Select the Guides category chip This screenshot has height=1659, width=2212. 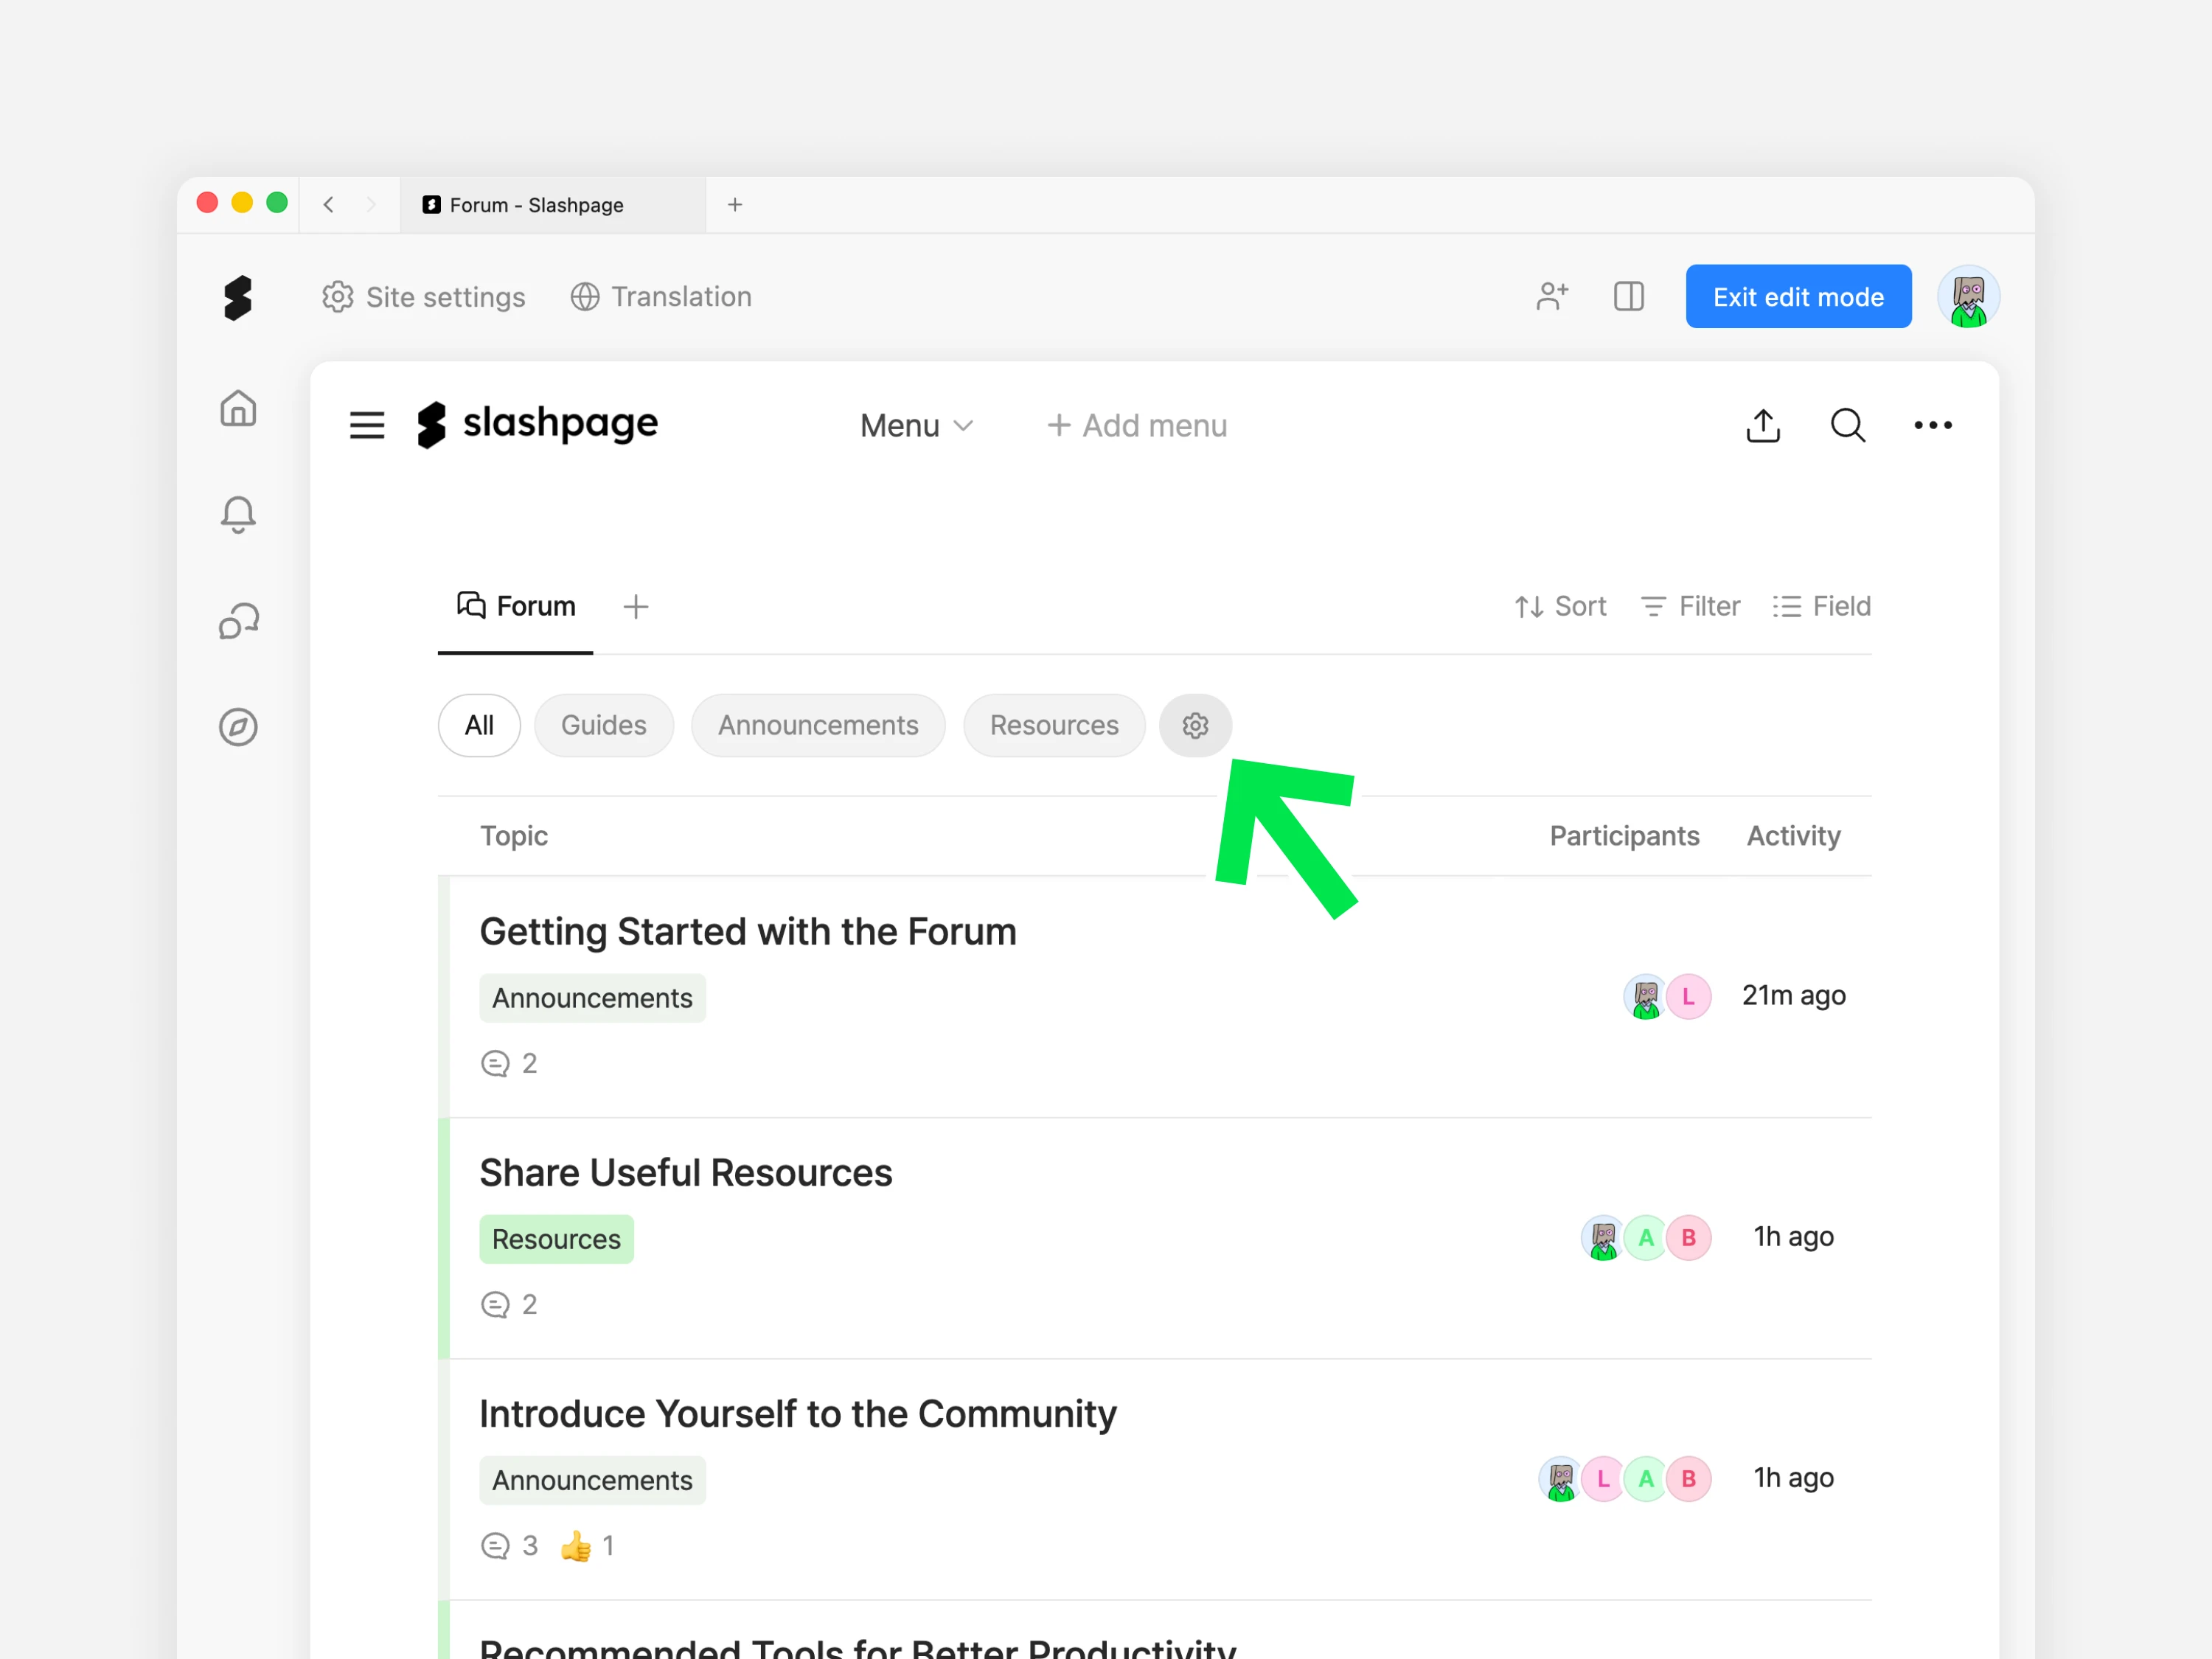[x=603, y=725]
